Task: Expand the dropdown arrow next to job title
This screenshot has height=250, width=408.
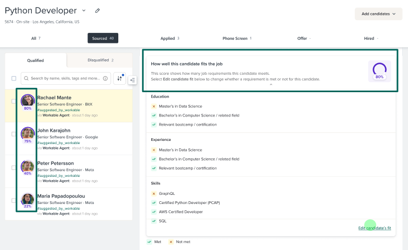Action: click(84, 11)
